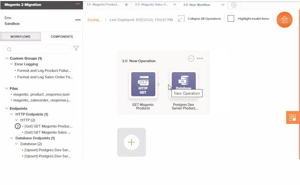The height and width of the screenshot is (185, 300).
Task: Open the 3.0 New Operation actions ellipsis
Action: click(x=200, y=59)
